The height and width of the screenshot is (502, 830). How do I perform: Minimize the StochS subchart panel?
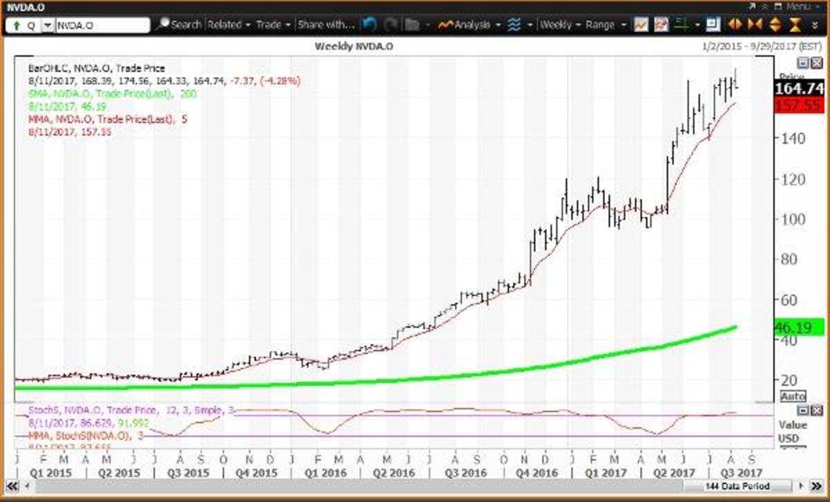[802, 409]
